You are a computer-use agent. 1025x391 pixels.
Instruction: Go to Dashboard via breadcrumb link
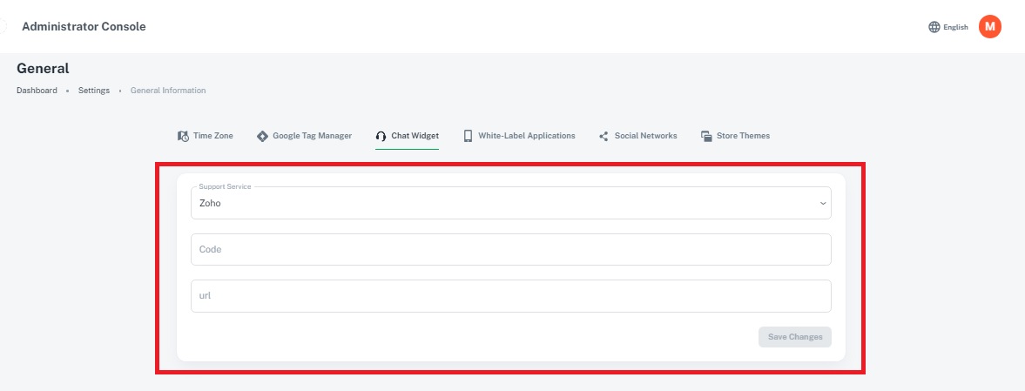point(37,91)
